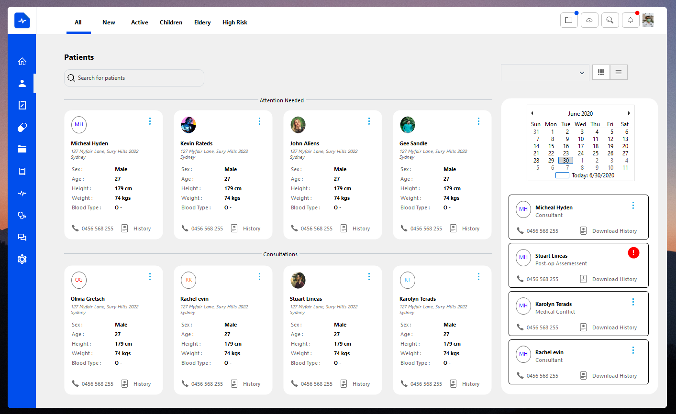Screen dimensions: 676x414
Task: Open the cloud sync icon in top bar
Action: tap(589, 20)
